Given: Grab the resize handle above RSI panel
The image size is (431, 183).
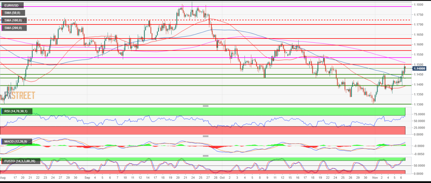Looking at the screenshot, I should click(205, 106).
